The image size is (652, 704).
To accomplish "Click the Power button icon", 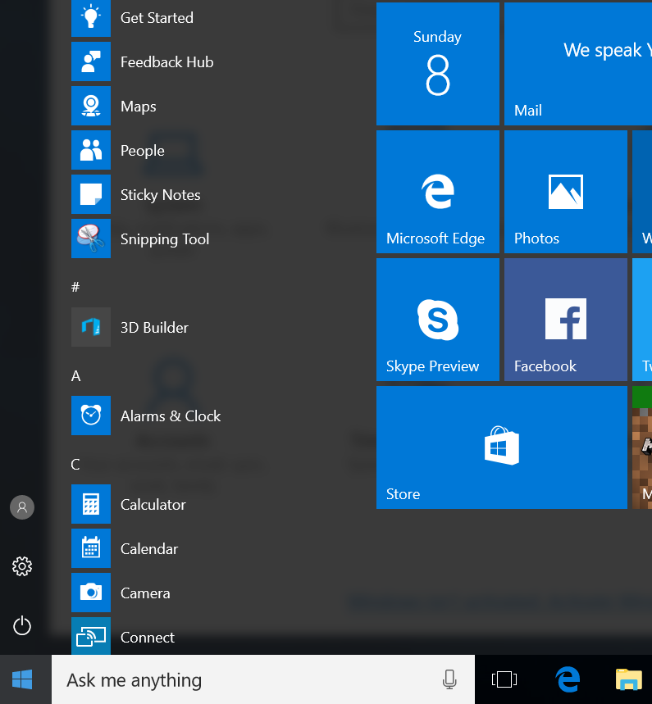I will click(x=22, y=626).
